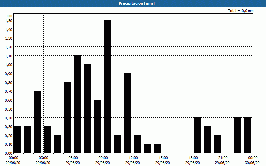
Task: Select the 0,00 y-axis origin label
Action: tap(9, 153)
